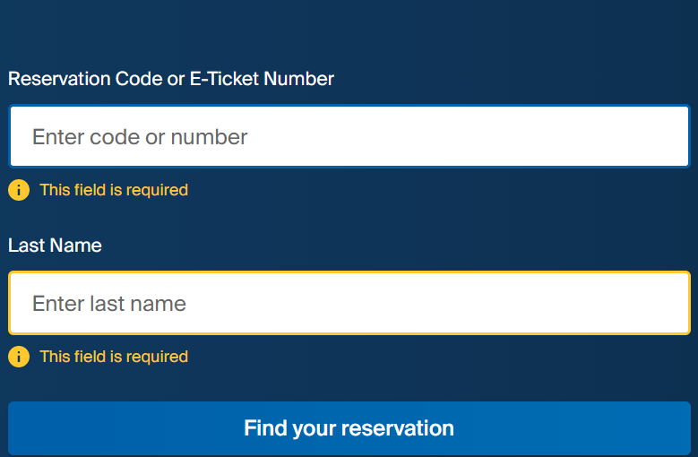
Task: Click the 'This field is required' message below the code field
Action: click(114, 191)
